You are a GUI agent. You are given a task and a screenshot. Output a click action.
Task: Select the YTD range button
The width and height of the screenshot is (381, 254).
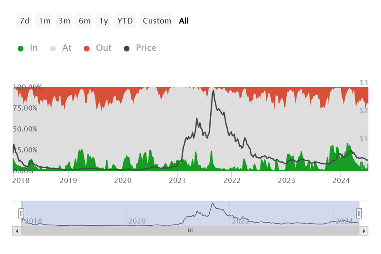coord(125,21)
